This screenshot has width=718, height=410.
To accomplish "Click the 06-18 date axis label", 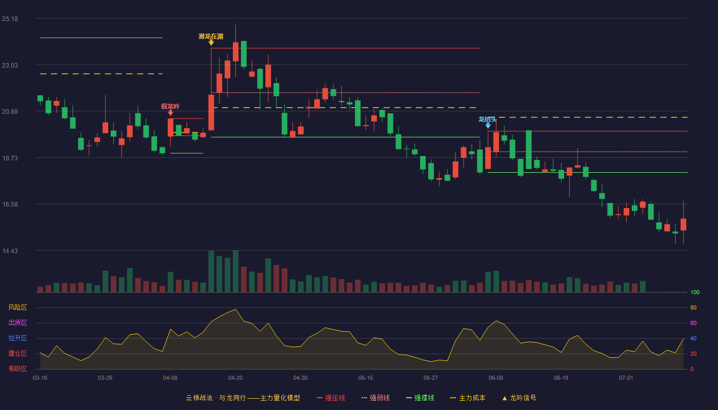I will [561, 378].
